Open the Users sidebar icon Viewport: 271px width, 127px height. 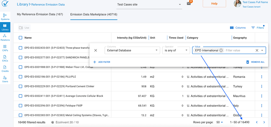tap(5, 79)
